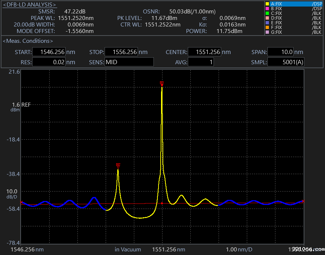Viewport: 325px width, 255px height.
Task: Click the Kσ value 0.0163nm
Action: click(233, 25)
